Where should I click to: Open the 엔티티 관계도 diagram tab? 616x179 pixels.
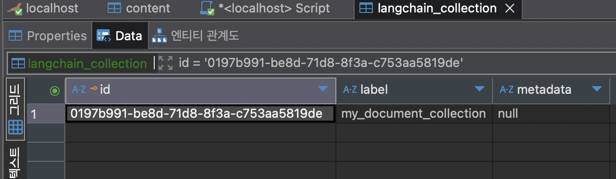[195, 35]
